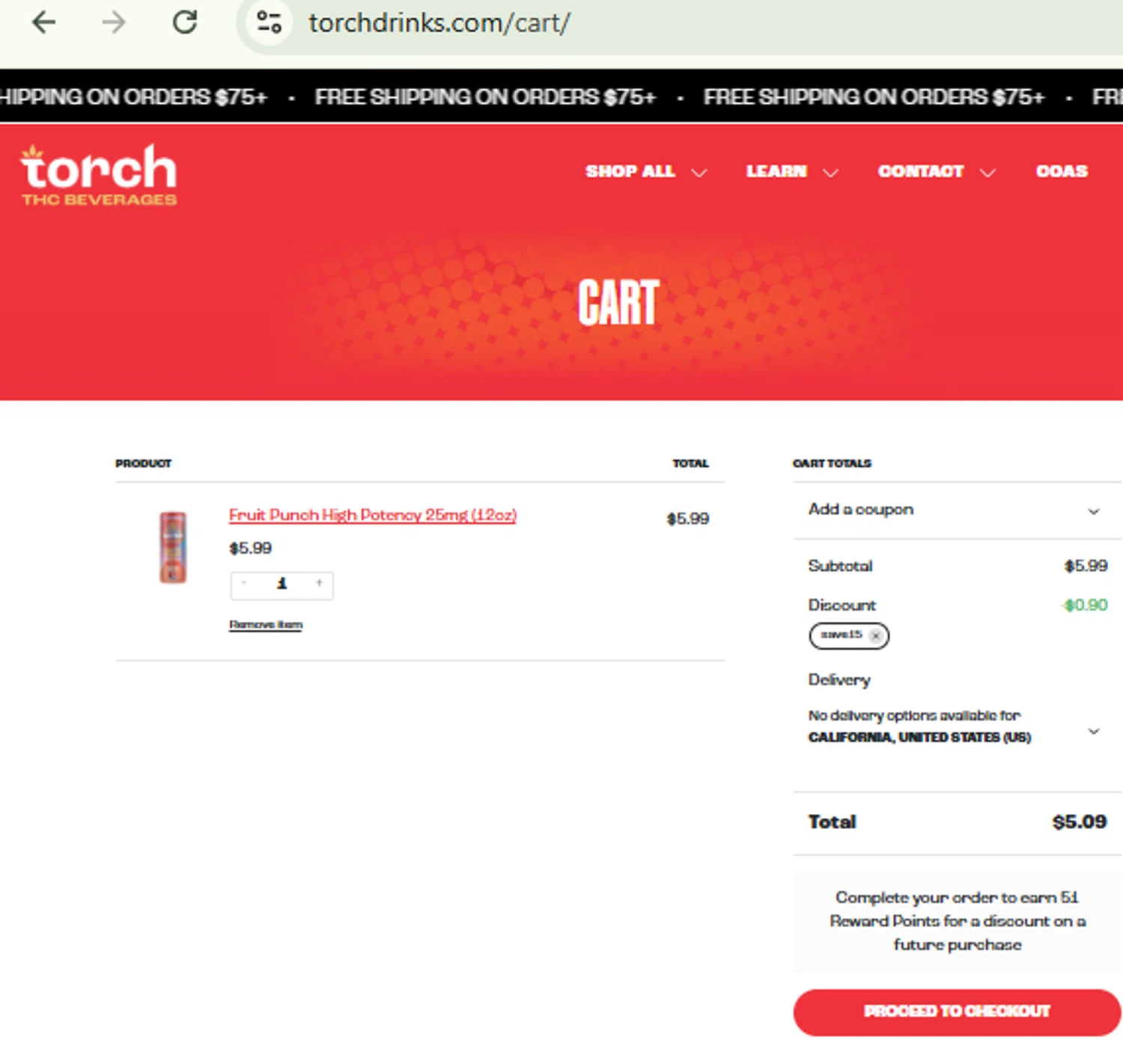Expand the Contact chevron

[987, 173]
